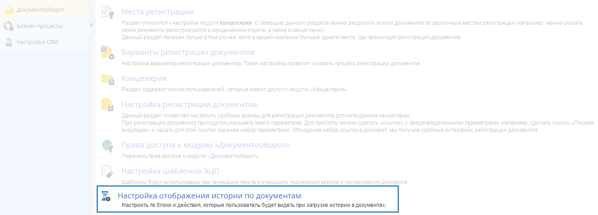Screen dimensions: 598x215
Task: Collapse the sidebar with the arrow handle
Action: pyautogui.click(x=92, y=25)
